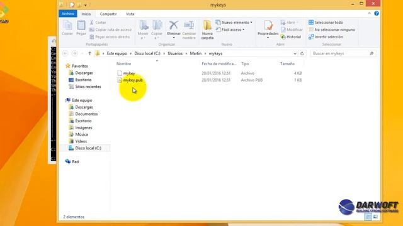Open the Historial command

(x=291, y=37)
